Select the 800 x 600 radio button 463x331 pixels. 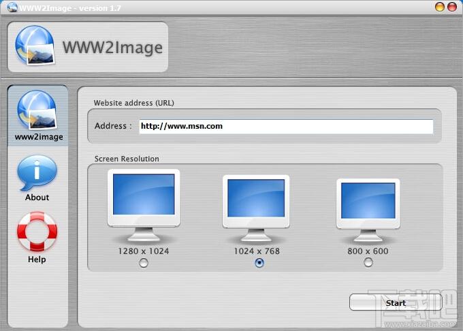click(368, 262)
